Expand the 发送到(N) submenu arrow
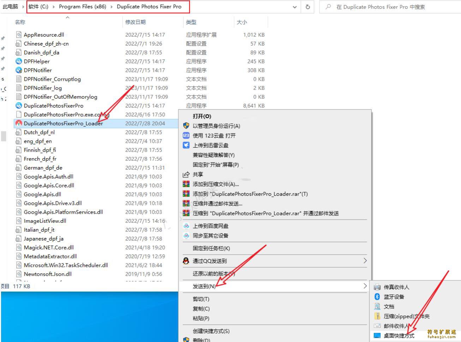The height and width of the screenshot is (342, 461). (x=365, y=286)
